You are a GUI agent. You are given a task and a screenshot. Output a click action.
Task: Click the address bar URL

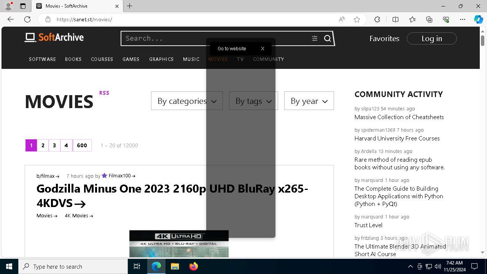tap(84, 19)
